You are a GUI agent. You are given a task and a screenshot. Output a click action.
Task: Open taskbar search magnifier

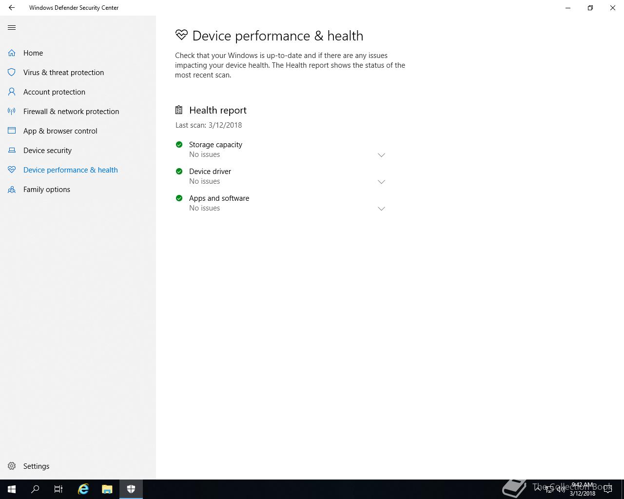[35, 489]
